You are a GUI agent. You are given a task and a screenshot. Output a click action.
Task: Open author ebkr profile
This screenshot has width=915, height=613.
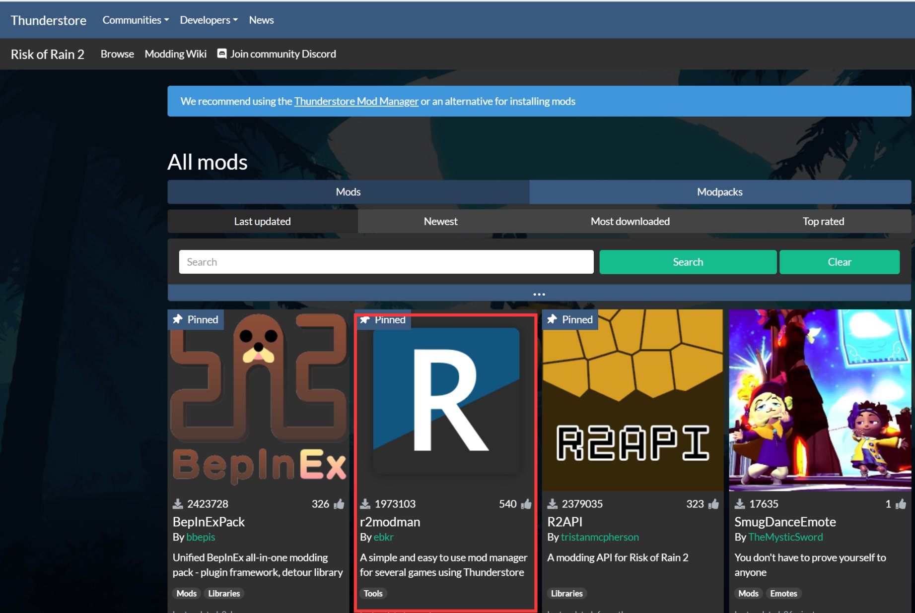383,537
